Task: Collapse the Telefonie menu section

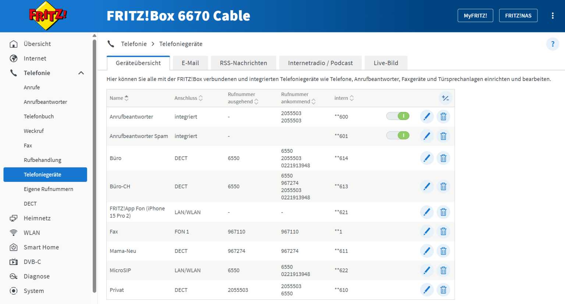Action: point(81,73)
